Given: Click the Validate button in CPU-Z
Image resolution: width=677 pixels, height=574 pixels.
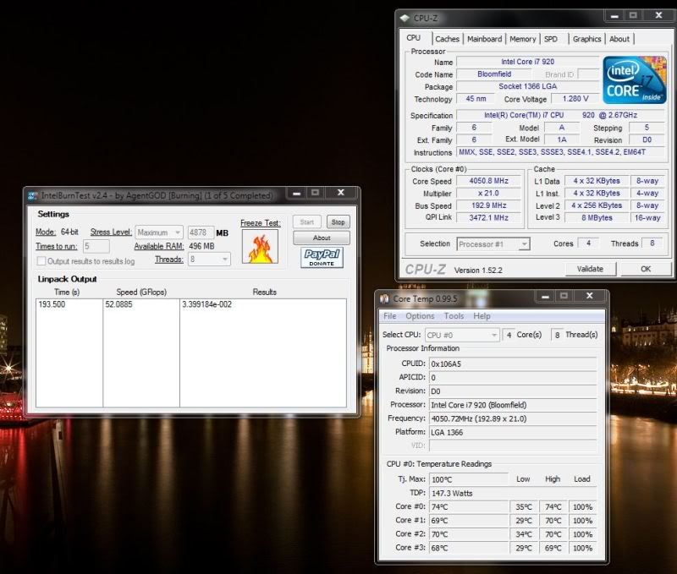Looking at the screenshot, I should (590, 269).
